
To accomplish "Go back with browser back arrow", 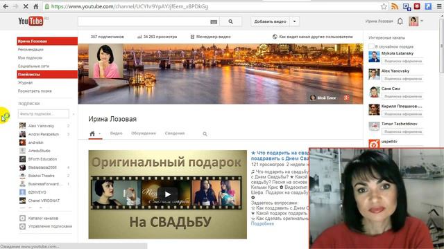I will click(6, 6).
